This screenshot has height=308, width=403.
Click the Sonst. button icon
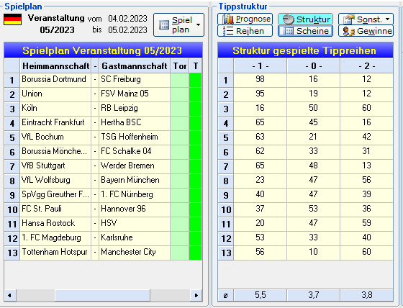click(349, 19)
